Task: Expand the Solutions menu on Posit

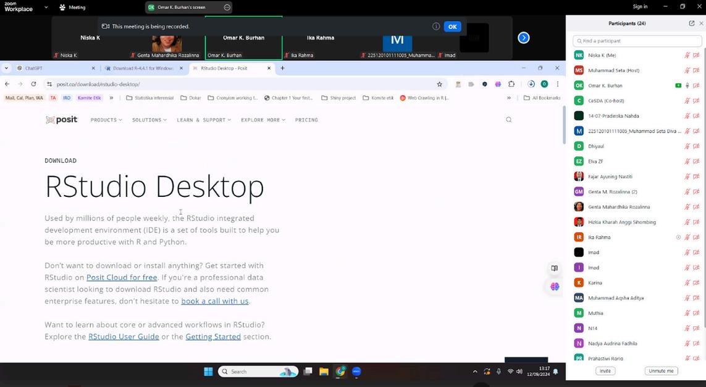Action: click(149, 120)
